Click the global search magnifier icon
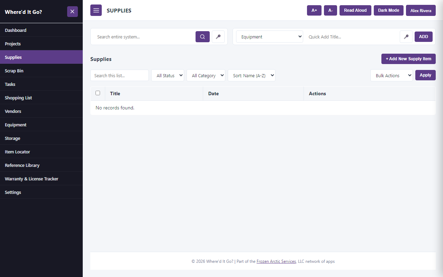 pos(202,37)
